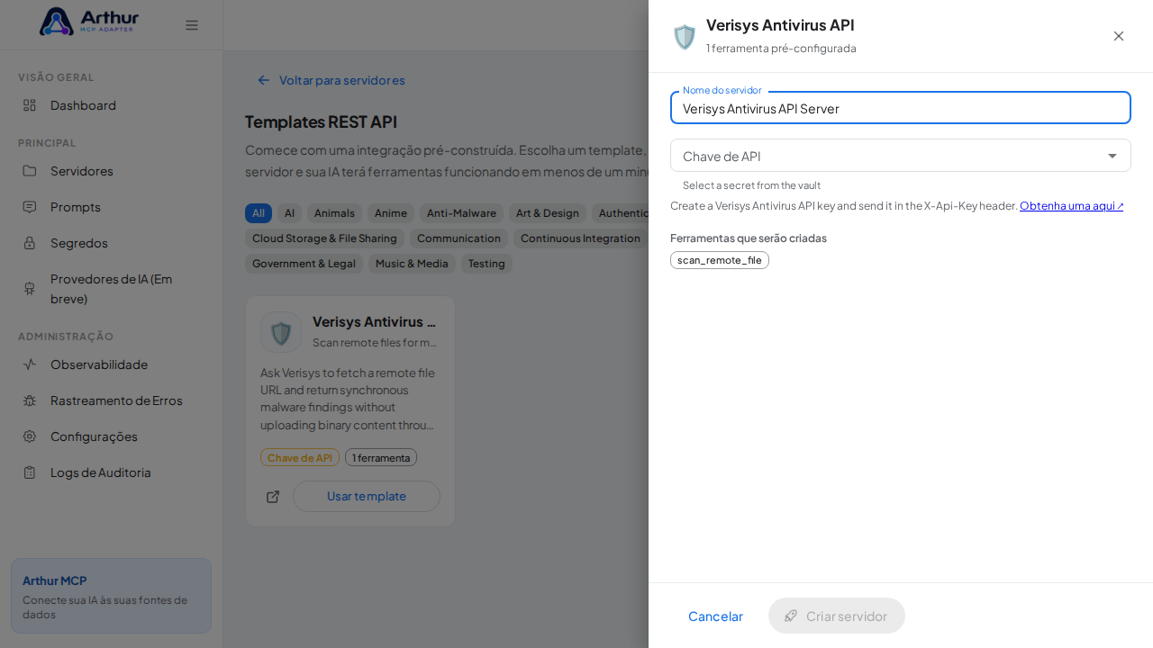The width and height of the screenshot is (1153, 648).
Task: Click the Dashboard grid icon
Action: click(x=30, y=105)
